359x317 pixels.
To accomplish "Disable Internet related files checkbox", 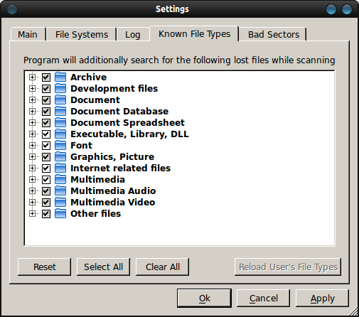I will pyautogui.click(x=46, y=168).
